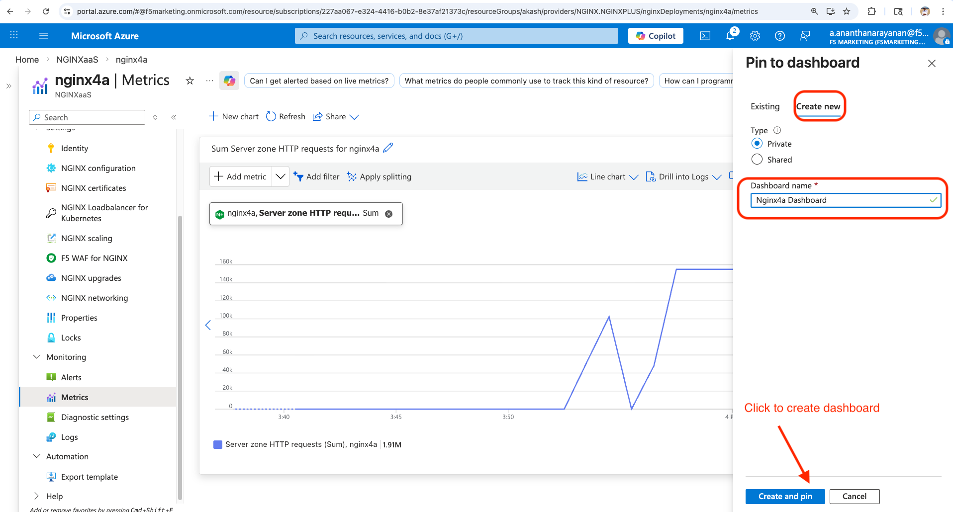953x512 pixels.
Task: Open the Copilot icon beside the title
Action: tap(229, 81)
